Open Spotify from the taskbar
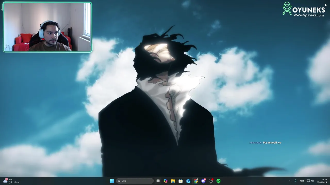Image resolution: width=330 pixels, height=185 pixels. pyautogui.click(x=218, y=181)
